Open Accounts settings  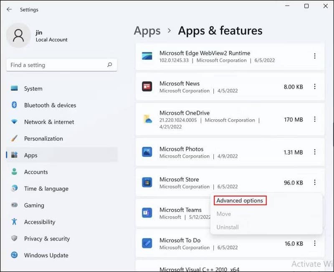[62, 172]
